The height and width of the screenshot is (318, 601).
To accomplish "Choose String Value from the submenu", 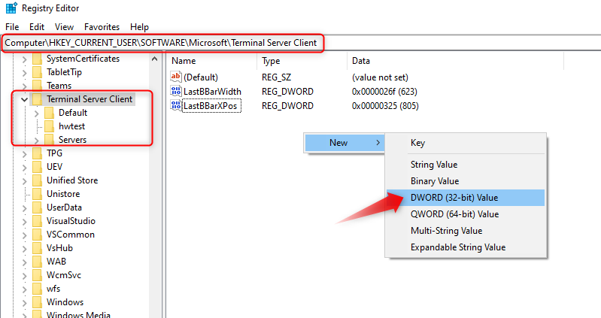I will click(466, 165).
